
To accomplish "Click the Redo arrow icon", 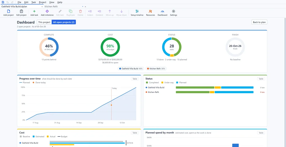I will pyautogui.click(x=12, y=2).
